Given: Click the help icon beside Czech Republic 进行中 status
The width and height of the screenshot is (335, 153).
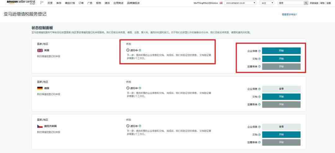Looking at the screenshot, I should pos(140,126).
